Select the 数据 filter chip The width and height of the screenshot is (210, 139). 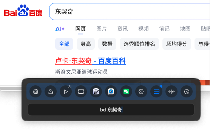coord(107,44)
